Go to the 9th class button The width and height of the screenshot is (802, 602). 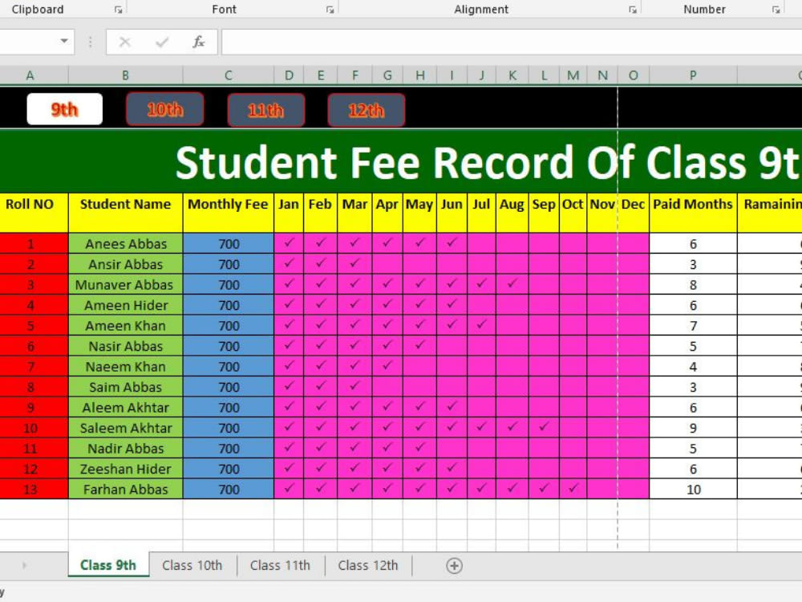point(64,109)
